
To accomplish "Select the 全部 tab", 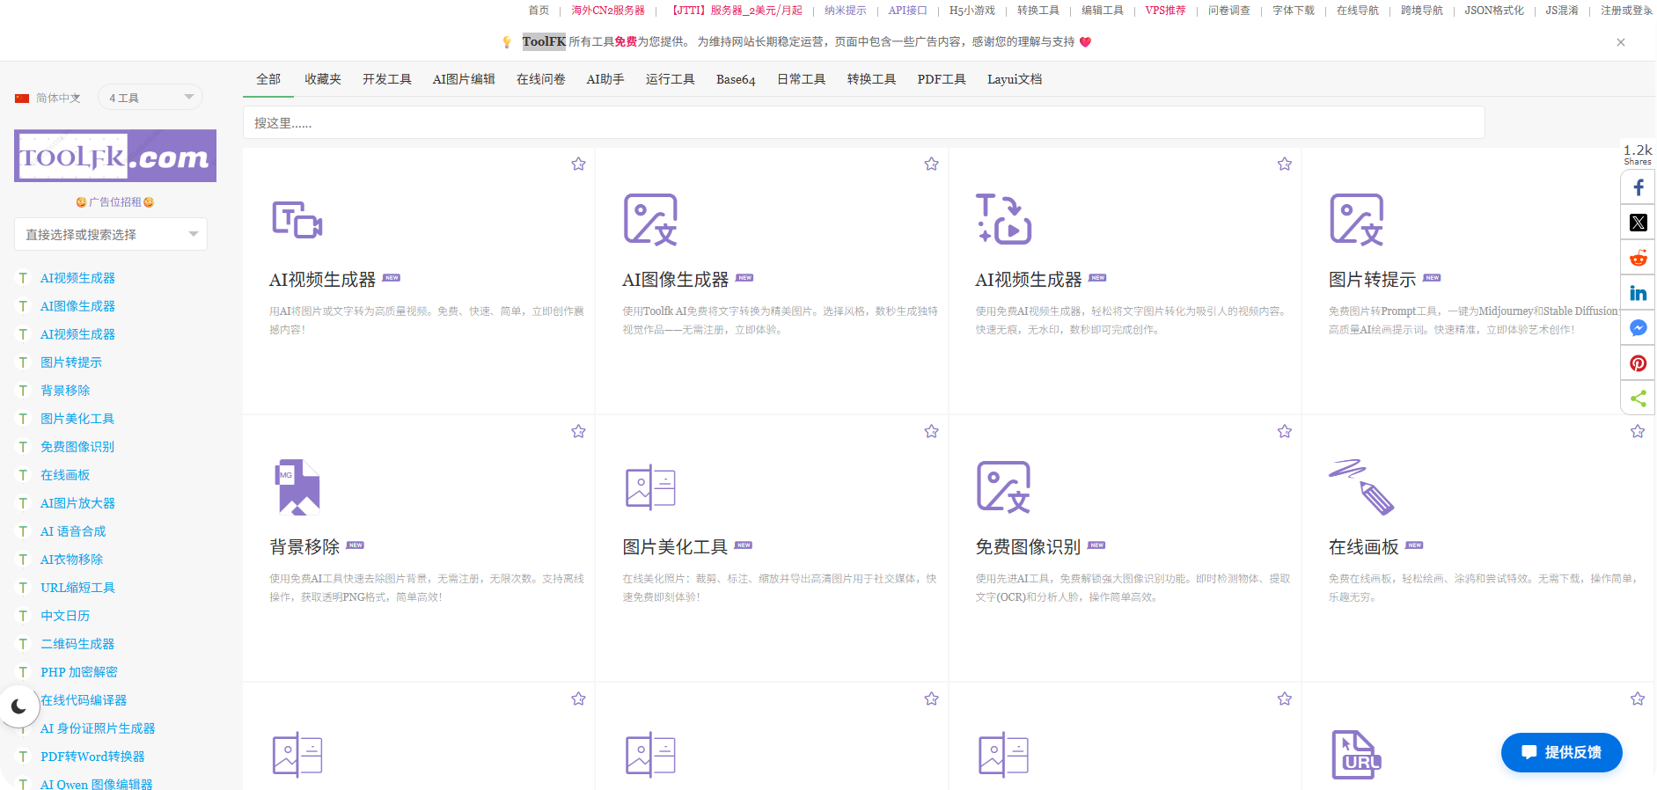I will 268,79.
